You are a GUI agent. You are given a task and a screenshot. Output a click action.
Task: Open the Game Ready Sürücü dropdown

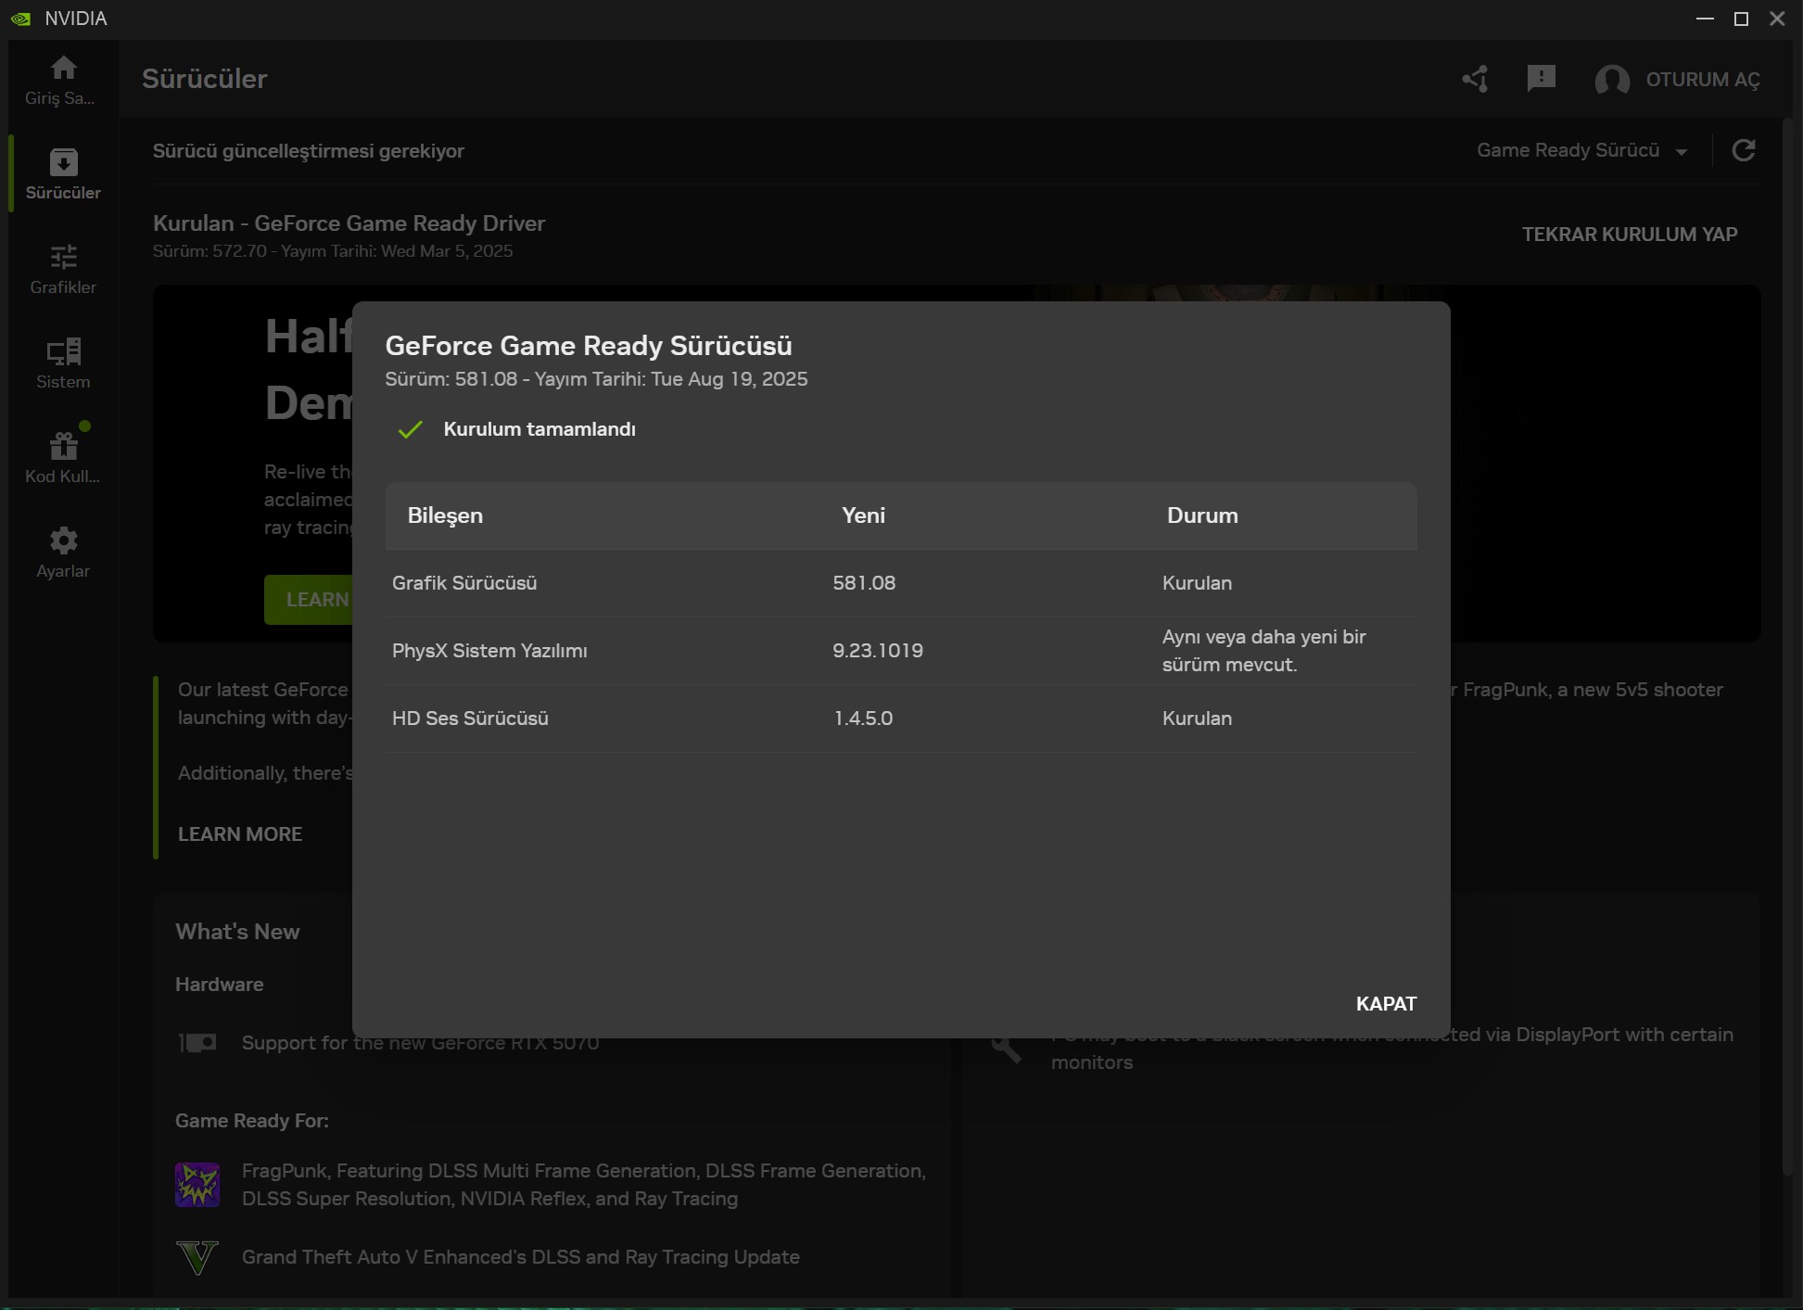[x=1567, y=150]
